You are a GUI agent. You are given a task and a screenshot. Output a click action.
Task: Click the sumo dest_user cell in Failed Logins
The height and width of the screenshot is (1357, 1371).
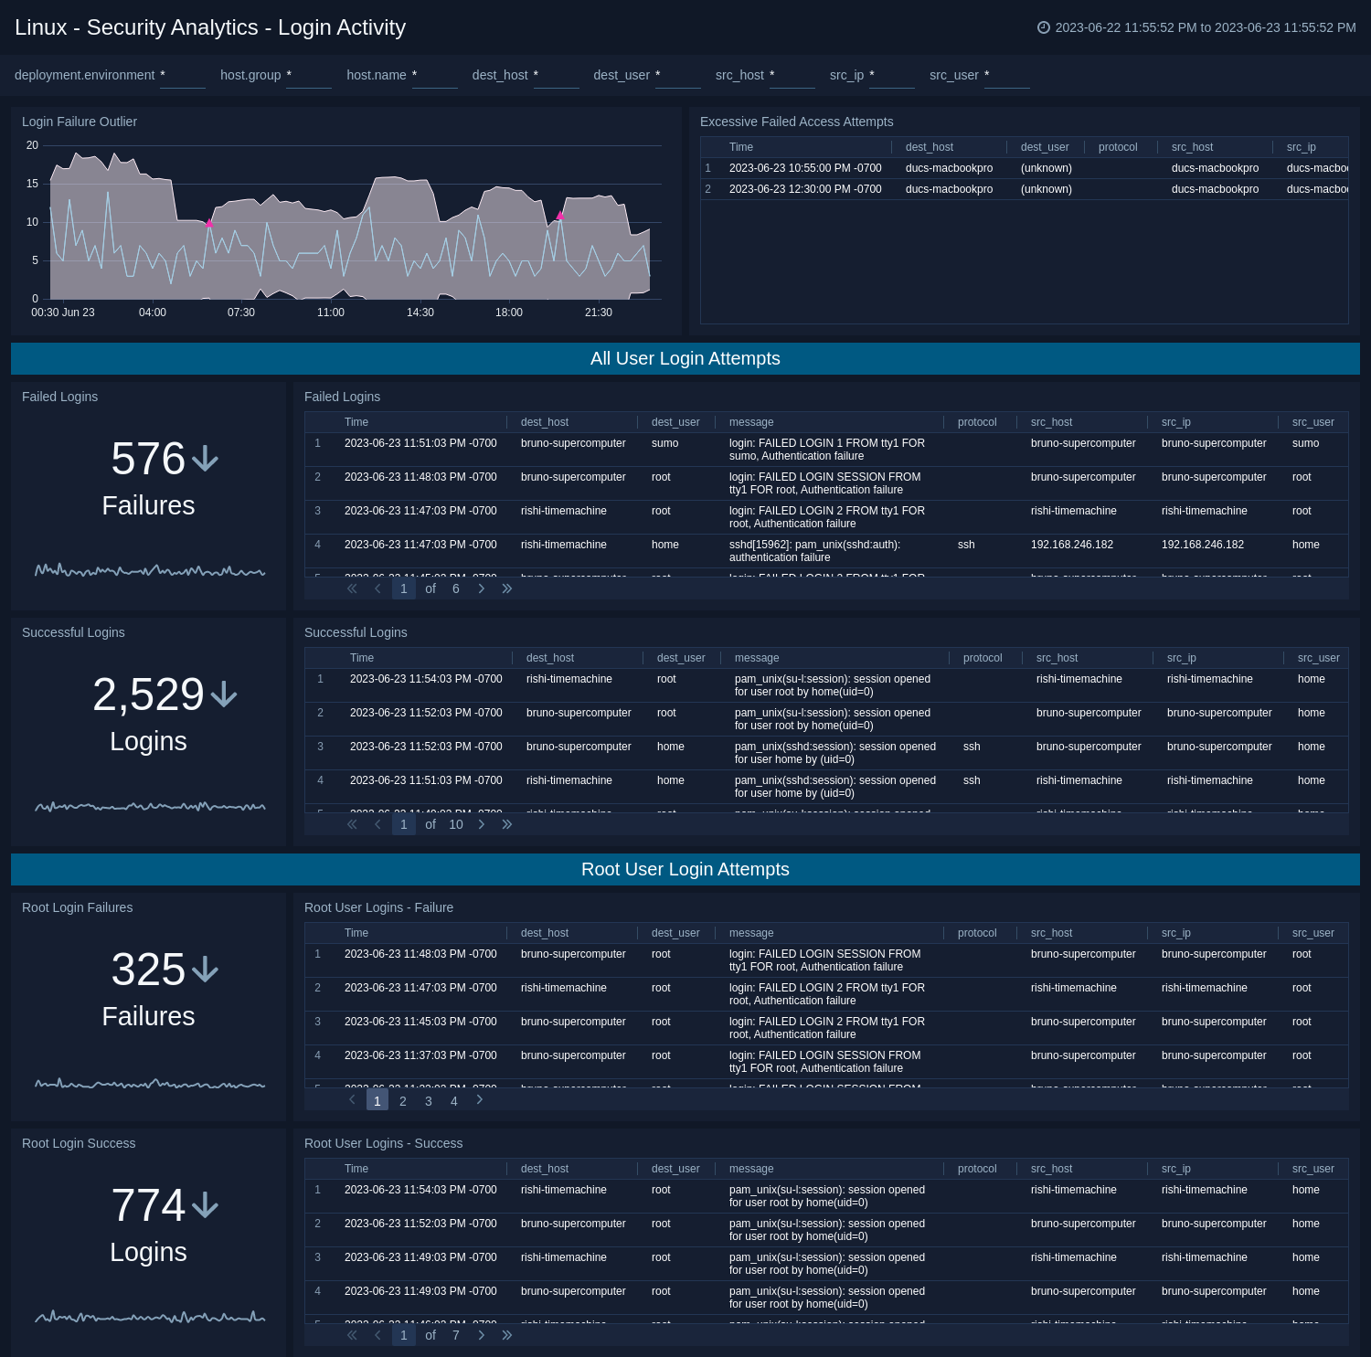pos(665,443)
